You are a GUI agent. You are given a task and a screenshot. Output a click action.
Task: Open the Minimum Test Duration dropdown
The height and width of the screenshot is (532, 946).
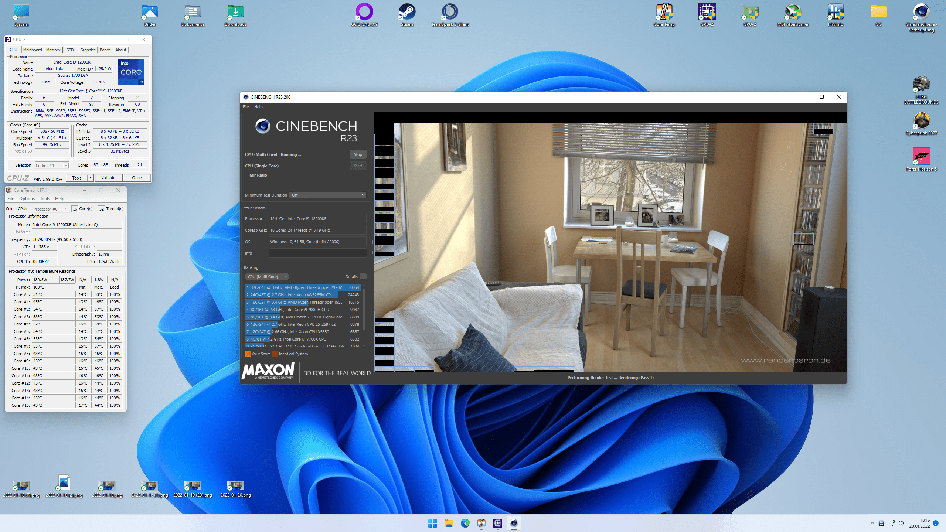point(328,195)
